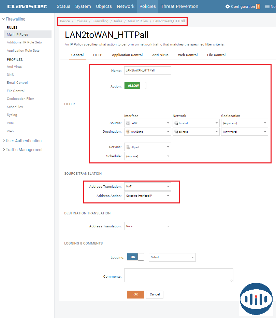
Task: Open the Threat Prevention menu
Action: (x=179, y=6)
